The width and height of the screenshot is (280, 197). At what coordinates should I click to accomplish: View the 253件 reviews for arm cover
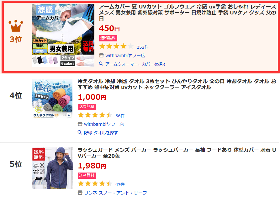click(x=142, y=47)
